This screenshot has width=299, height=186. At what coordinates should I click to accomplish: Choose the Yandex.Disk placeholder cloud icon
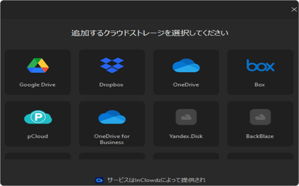186,117
